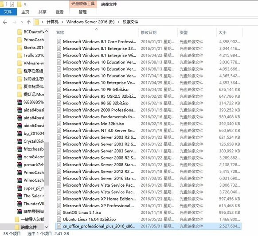The width and height of the screenshot is (258, 236).
Task: Click the quick access properties checkmark icon
Action: tap(12, 4)
